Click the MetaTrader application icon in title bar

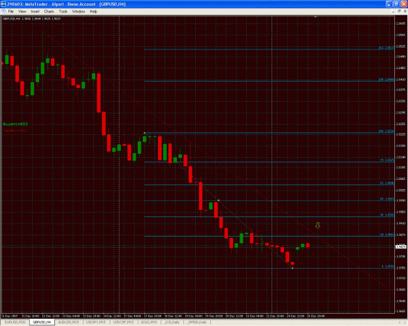coord(3,4)
